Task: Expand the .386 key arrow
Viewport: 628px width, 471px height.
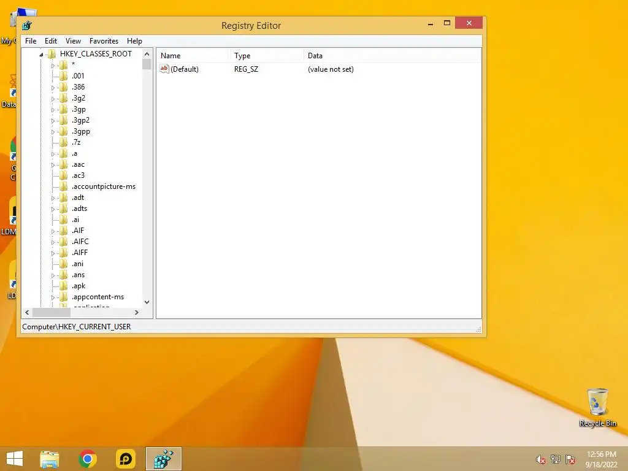Action: [53, 87]
